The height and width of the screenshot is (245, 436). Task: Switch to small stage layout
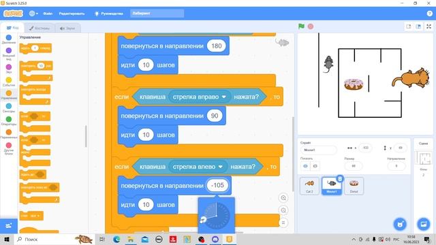click(409, 27)
